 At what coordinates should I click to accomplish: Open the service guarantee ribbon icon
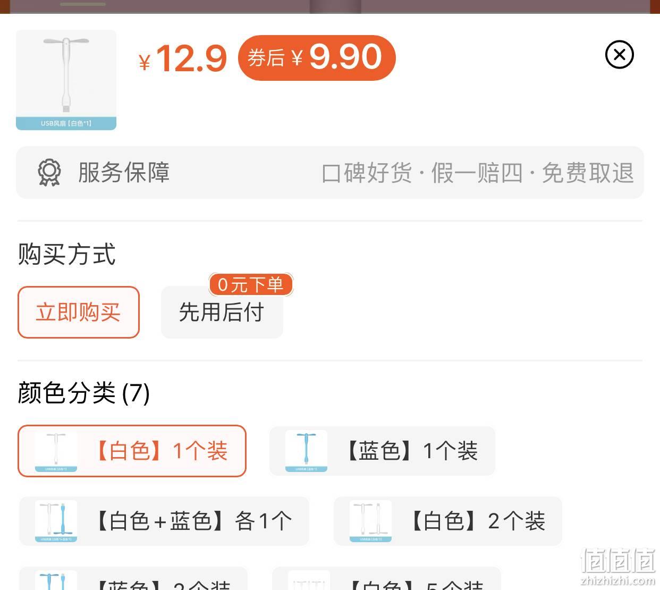coord(49,173)
